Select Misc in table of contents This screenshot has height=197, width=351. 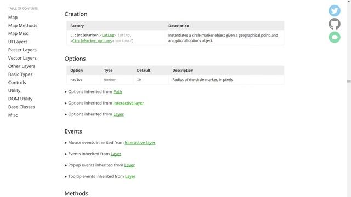(13, 115)
